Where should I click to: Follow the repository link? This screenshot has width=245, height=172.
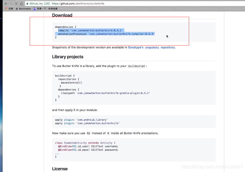point(168,47)
